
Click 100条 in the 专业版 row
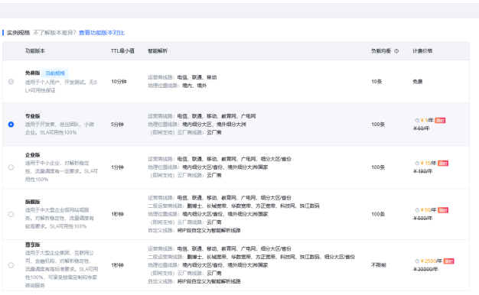378,124
